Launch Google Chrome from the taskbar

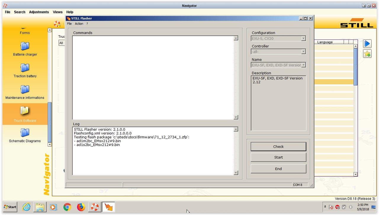tap(67, 207)
